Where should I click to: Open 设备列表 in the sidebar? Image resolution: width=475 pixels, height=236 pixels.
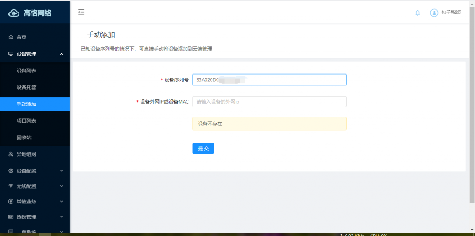pyautogui.click(x=26, y=71)
